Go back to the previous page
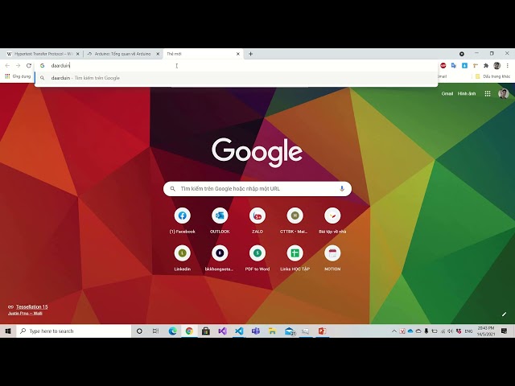Image resolution: width=515 pixels, height=386 pixels. pos(7,66)
